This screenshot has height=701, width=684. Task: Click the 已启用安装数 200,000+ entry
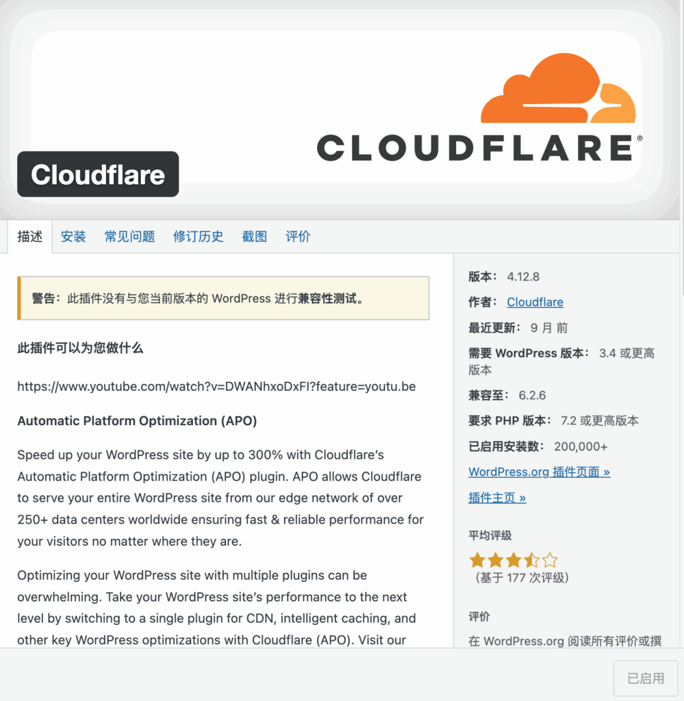537,446
